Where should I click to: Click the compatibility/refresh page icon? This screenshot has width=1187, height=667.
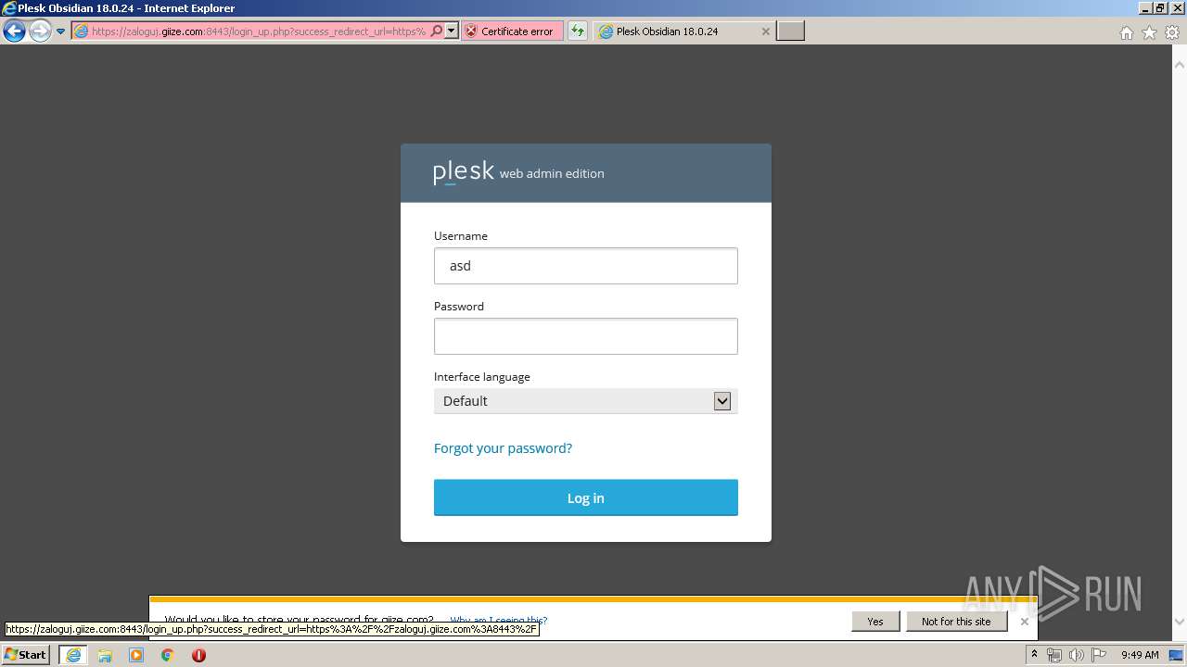pos(578,31)
